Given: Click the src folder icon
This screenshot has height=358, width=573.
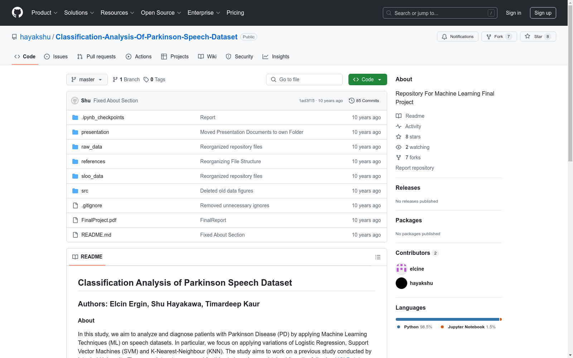Looking at the screenshot, I should 75,191.
